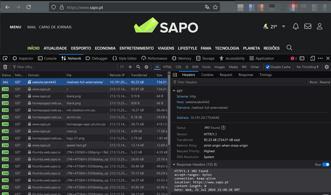Open search in network requests
This screenshot has height=195, width=331.
click(x=138, y=67)
